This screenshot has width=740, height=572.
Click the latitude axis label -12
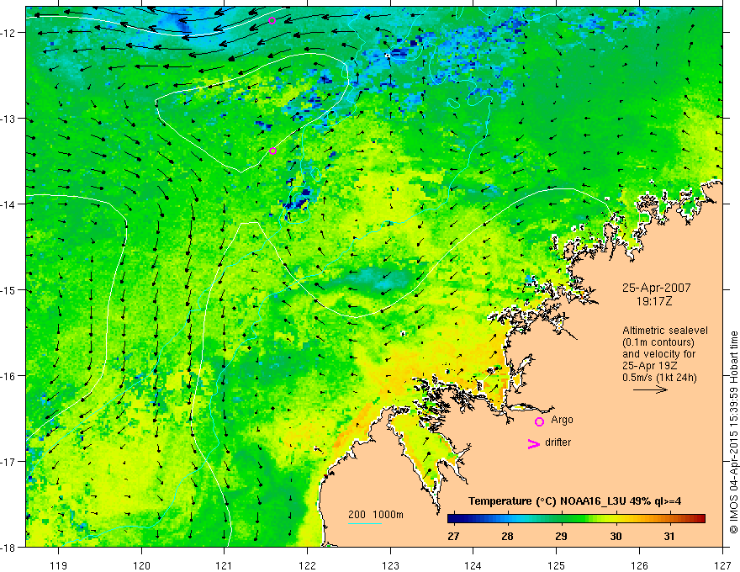(9, 33)
